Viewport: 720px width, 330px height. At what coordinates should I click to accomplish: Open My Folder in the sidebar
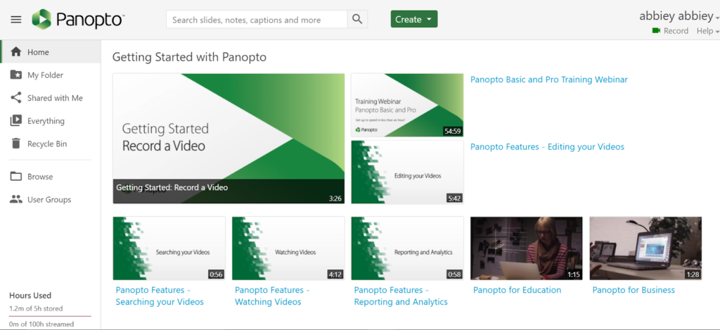pos(51,75)
